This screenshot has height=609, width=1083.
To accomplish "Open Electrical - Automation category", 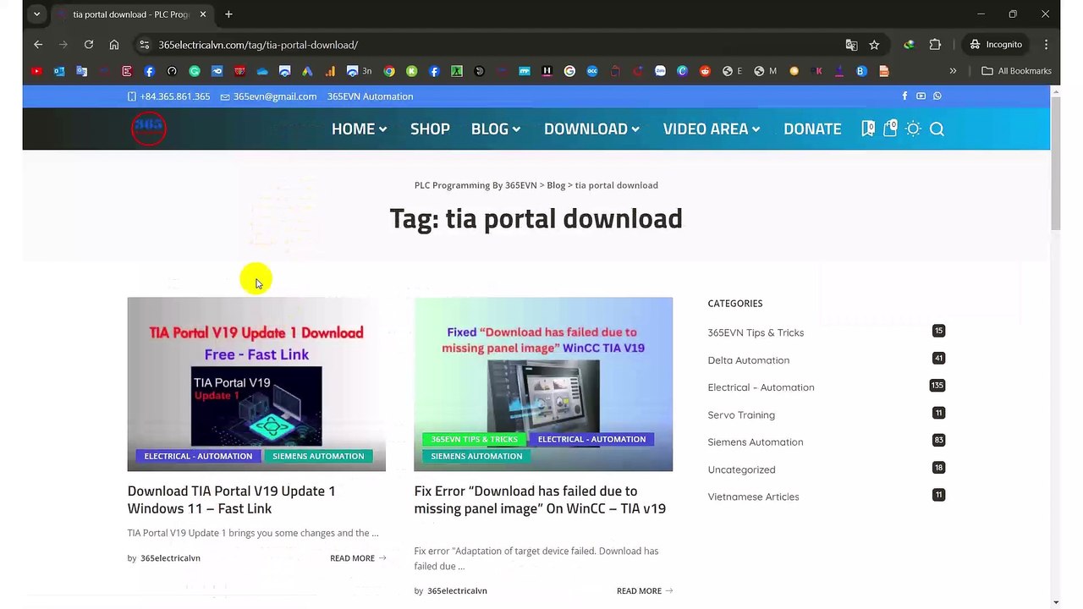I will click(761, 387).
